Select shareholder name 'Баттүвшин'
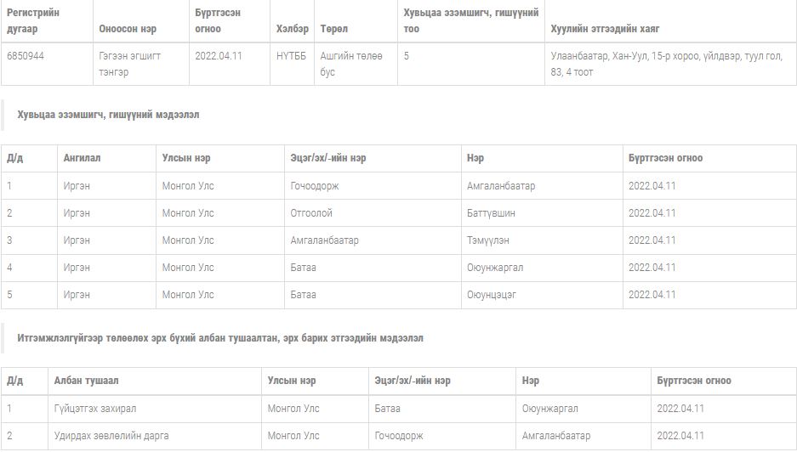This screenshot has height=452, width=797. coord(491,213)
